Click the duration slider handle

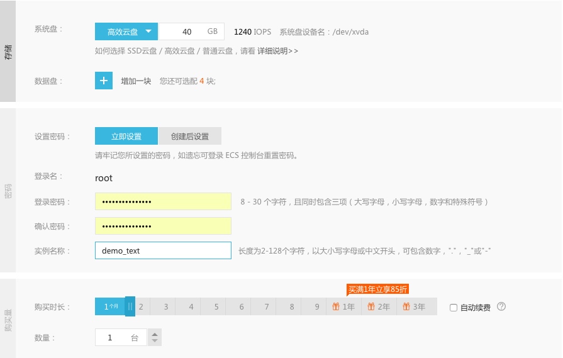point(130,307)
